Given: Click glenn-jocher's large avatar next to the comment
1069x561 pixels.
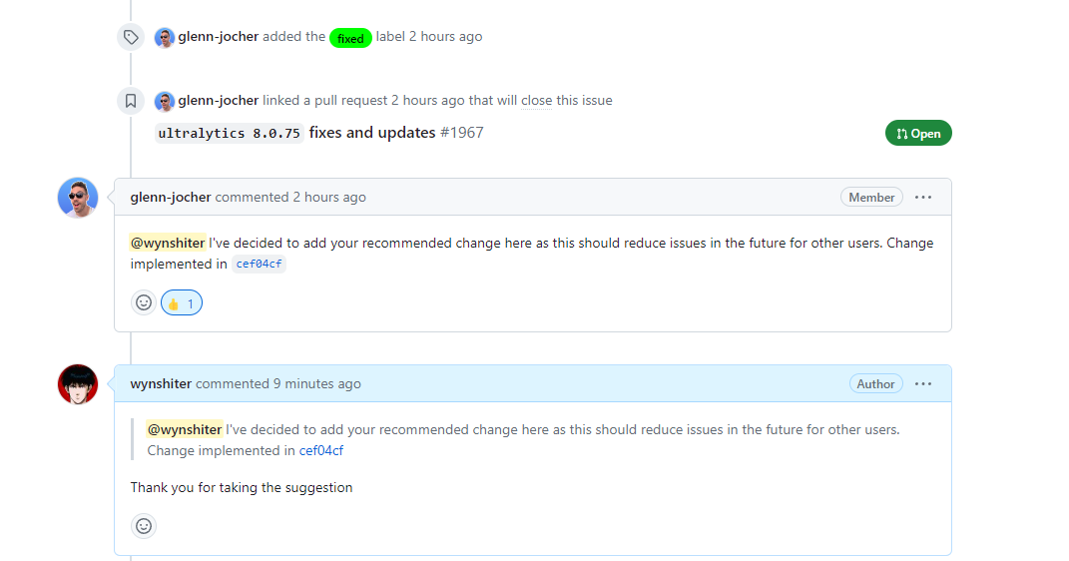Looking at the screenshot, I should (78, 198).
